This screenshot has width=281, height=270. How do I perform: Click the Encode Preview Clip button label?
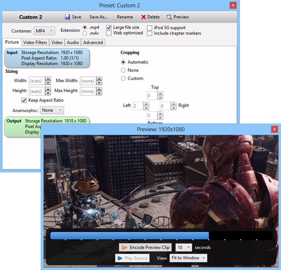150,247
